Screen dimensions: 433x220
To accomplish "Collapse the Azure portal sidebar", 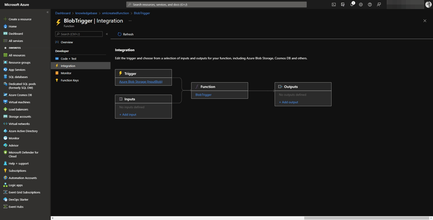I will (47, 12).
